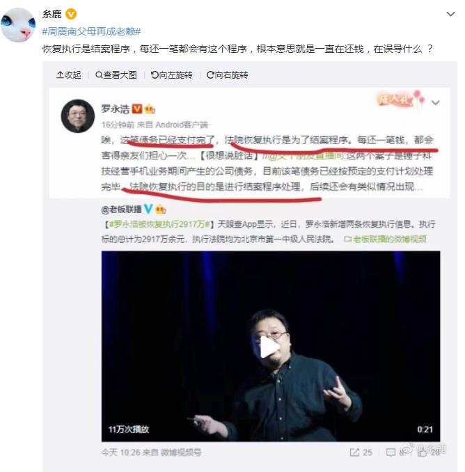
Task: Rotate image right with 向右旋转
Action: pyautogui.click(x=227, y=74)
